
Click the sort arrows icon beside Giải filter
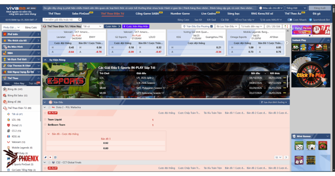point(286,26)
